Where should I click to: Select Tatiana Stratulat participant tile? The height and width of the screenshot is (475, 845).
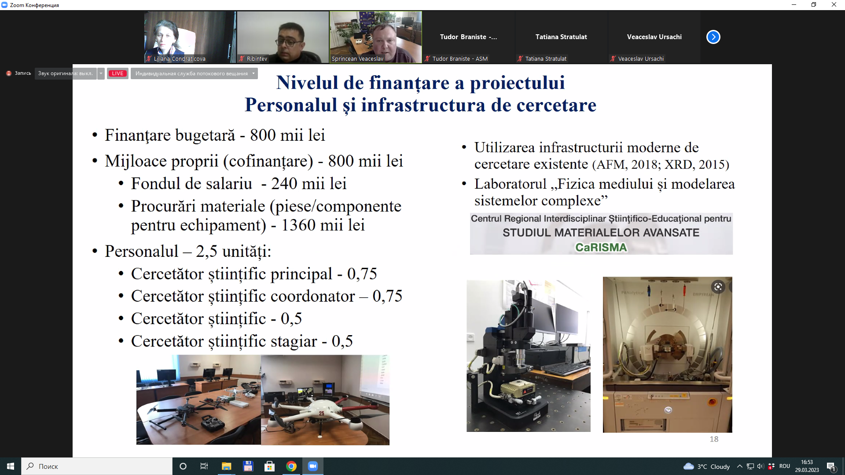coord(561,37)
